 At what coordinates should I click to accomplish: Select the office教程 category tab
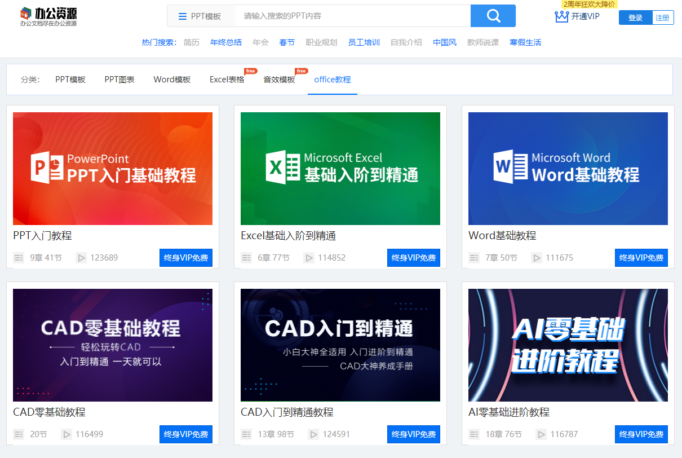(333, 80)
